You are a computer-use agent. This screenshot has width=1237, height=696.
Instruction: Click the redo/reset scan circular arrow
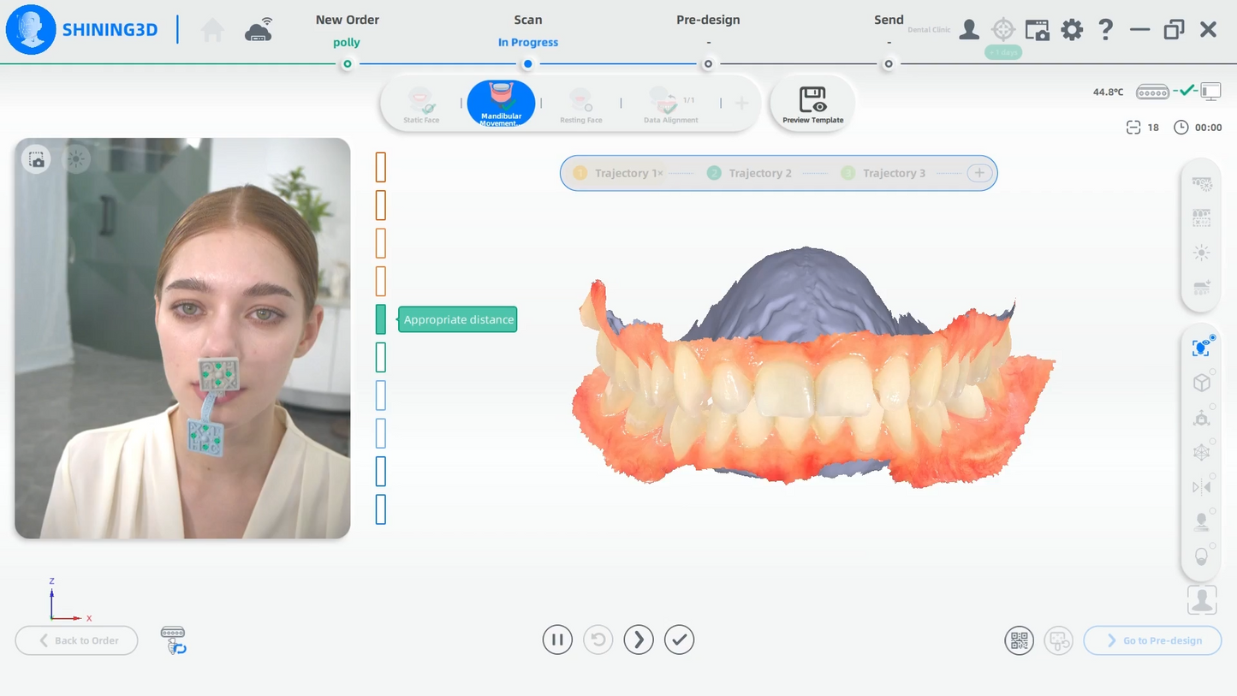click(x=598, y=639)
